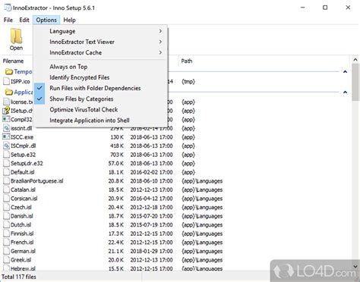Enable Always on Top option
The width and height of the screenshot is (360, 282).
(x=100, y=67)
